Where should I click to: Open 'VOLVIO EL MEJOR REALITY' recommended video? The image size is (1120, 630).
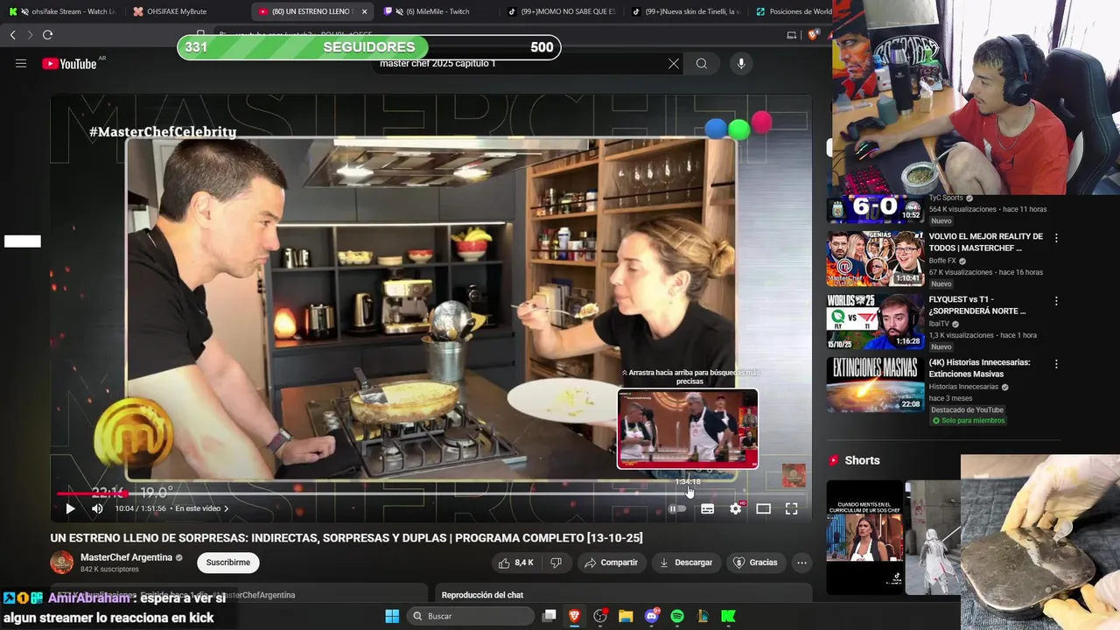coord(986,241)
